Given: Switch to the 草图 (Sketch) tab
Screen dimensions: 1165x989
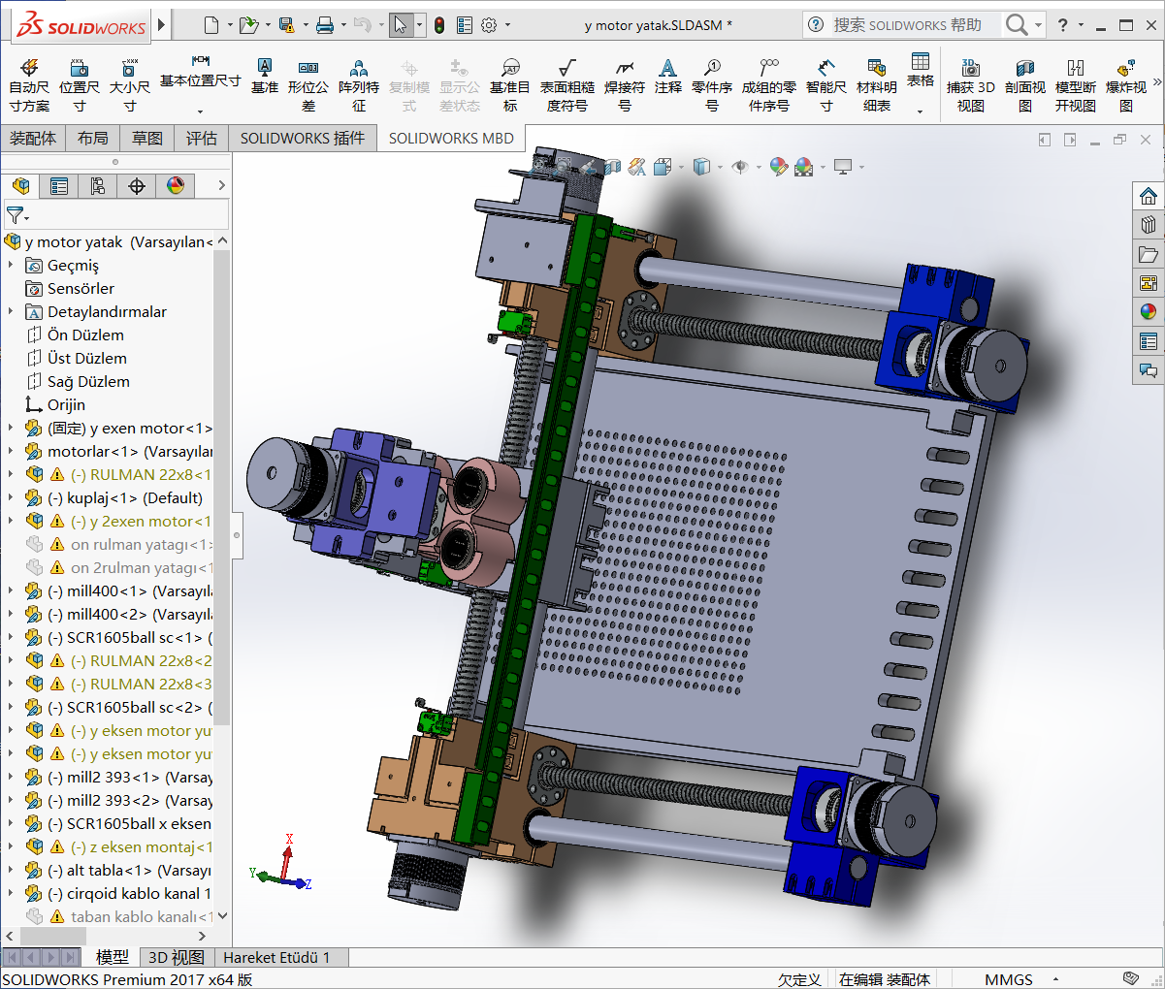Looking at the screenshot, I should coord(147,139).
